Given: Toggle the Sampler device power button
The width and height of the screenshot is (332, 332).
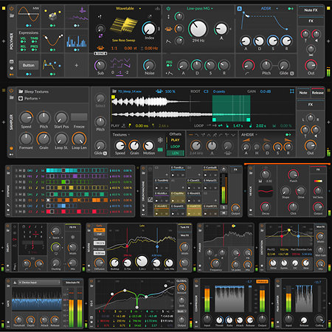Looking at the screenshot, I should (11, 91).
